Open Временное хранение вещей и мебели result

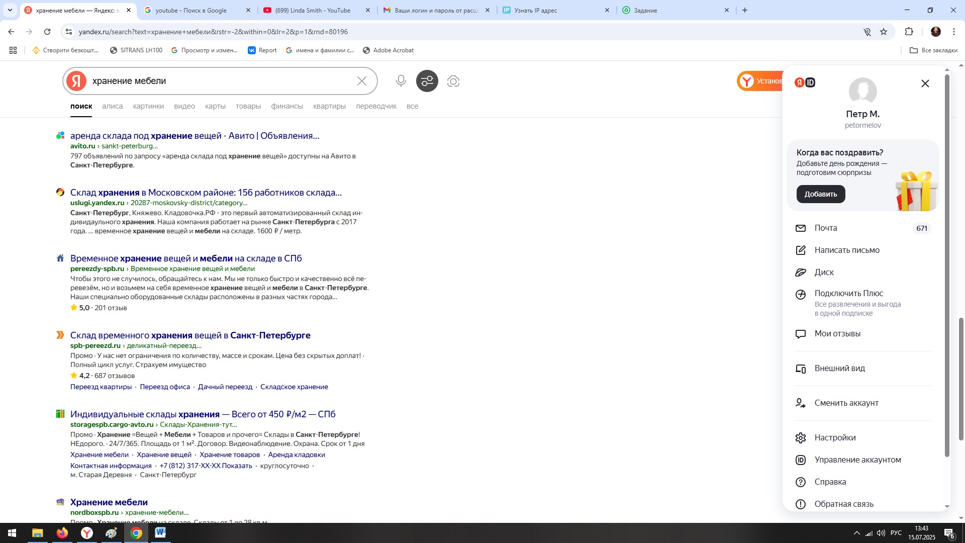pyautogui.click(x=186, y=258)
